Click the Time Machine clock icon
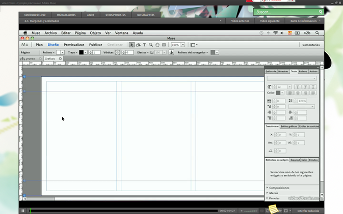This screenshot has width=343, height=214. coord(261,33)
